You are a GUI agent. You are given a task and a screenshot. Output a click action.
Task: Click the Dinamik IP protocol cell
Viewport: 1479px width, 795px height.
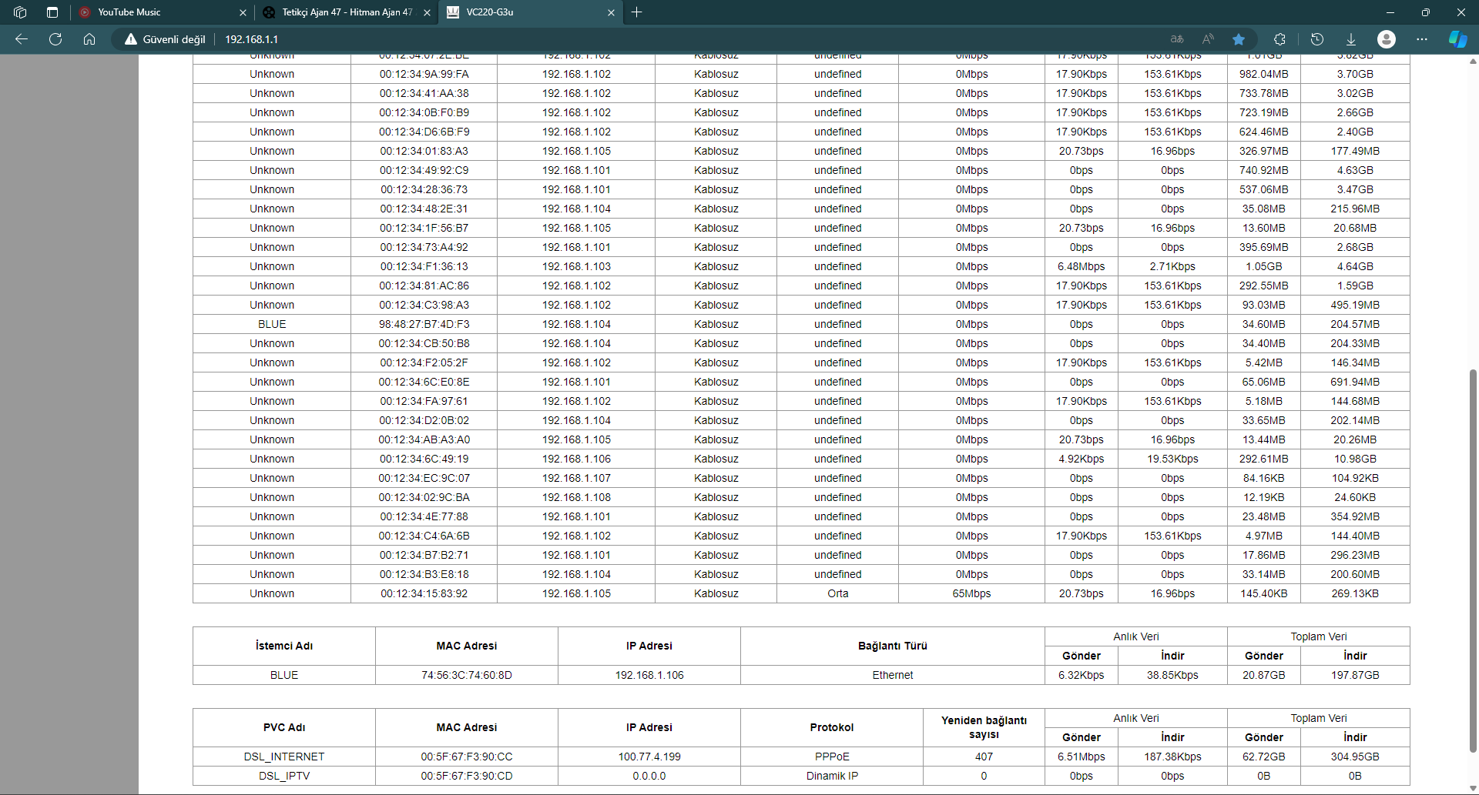[x=832, y=776]
